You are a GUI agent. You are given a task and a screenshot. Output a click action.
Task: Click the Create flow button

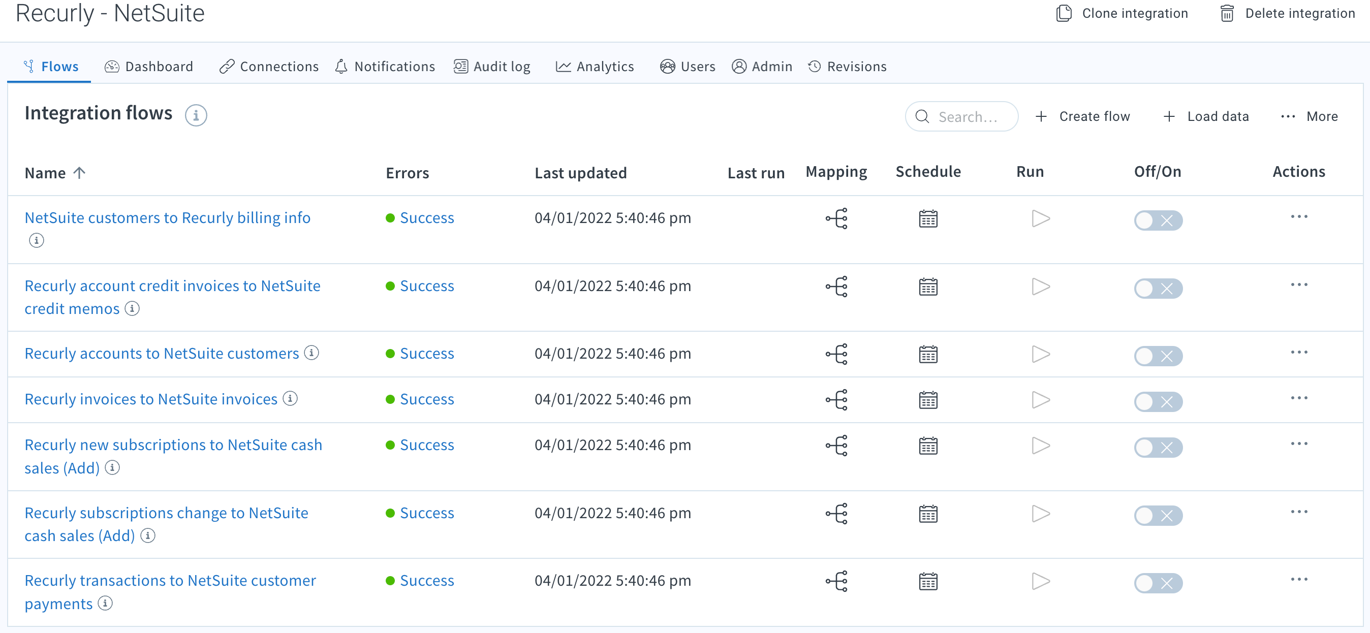[1083, 116]
